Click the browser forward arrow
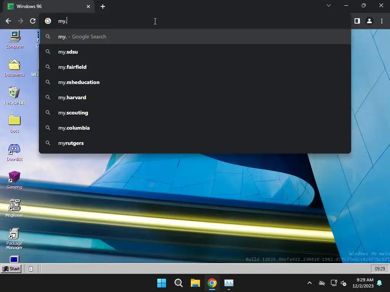 [x=21, y=21]
